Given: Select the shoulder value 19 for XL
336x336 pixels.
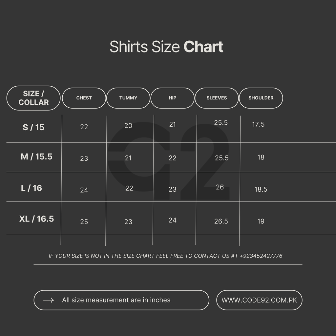Looking at the screenshot, I should (x=261, y=221).
